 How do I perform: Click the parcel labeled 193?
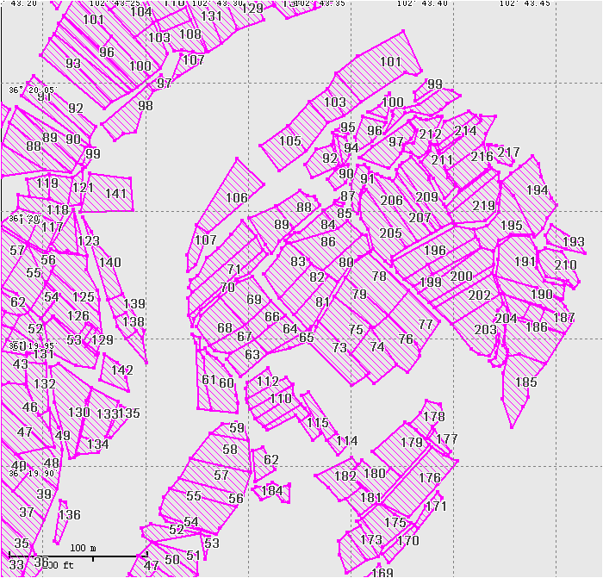pyautogui.click(x=573, y=242)
